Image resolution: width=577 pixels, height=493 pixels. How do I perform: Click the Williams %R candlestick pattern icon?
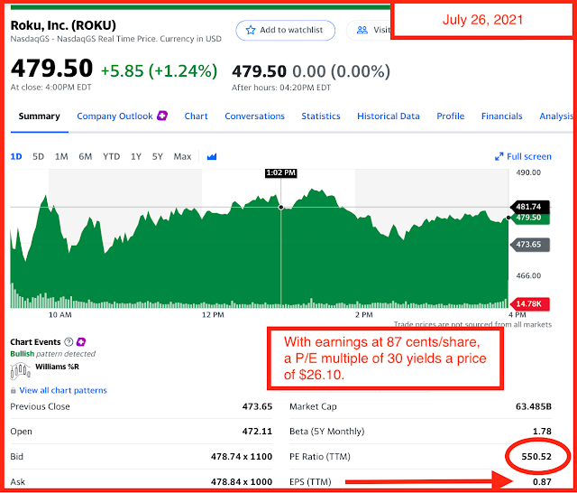tap(20, 371)
